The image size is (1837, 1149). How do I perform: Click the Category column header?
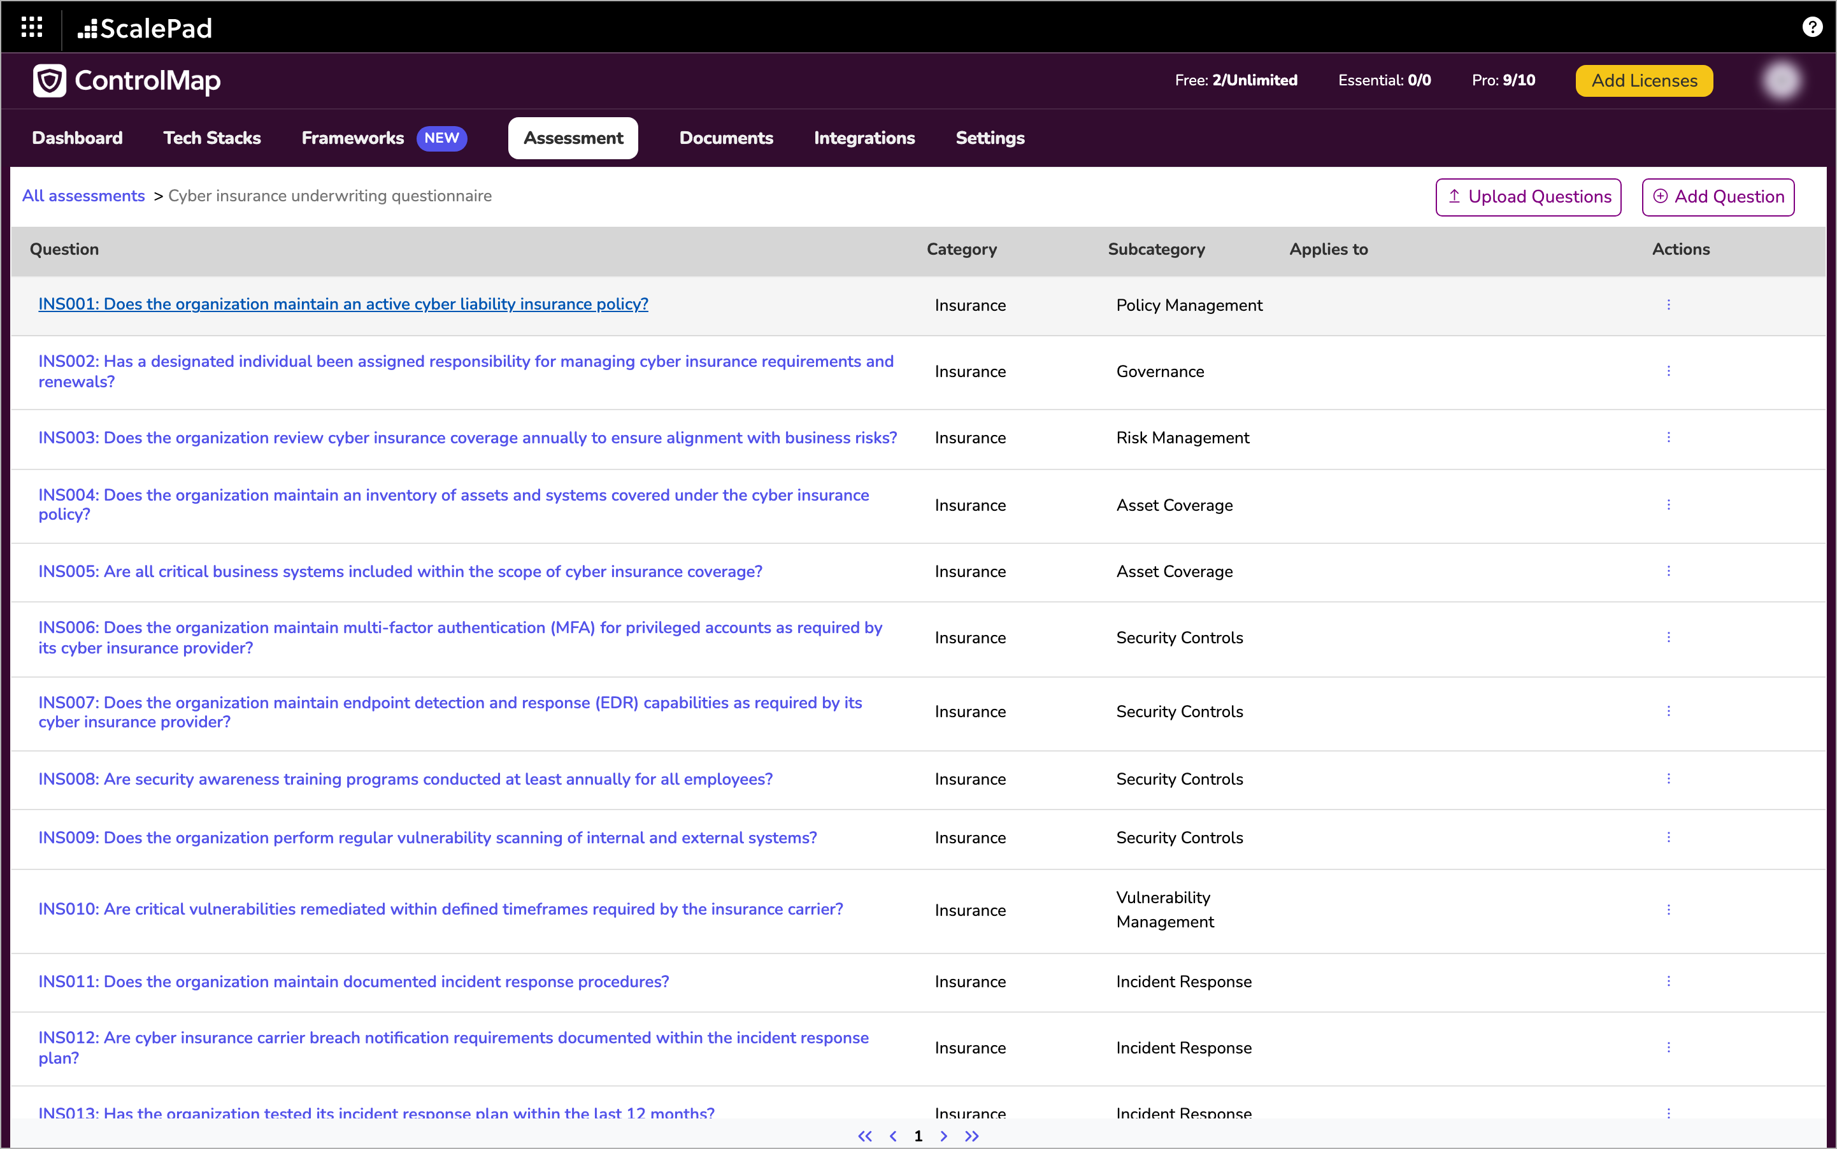(961, 249)
